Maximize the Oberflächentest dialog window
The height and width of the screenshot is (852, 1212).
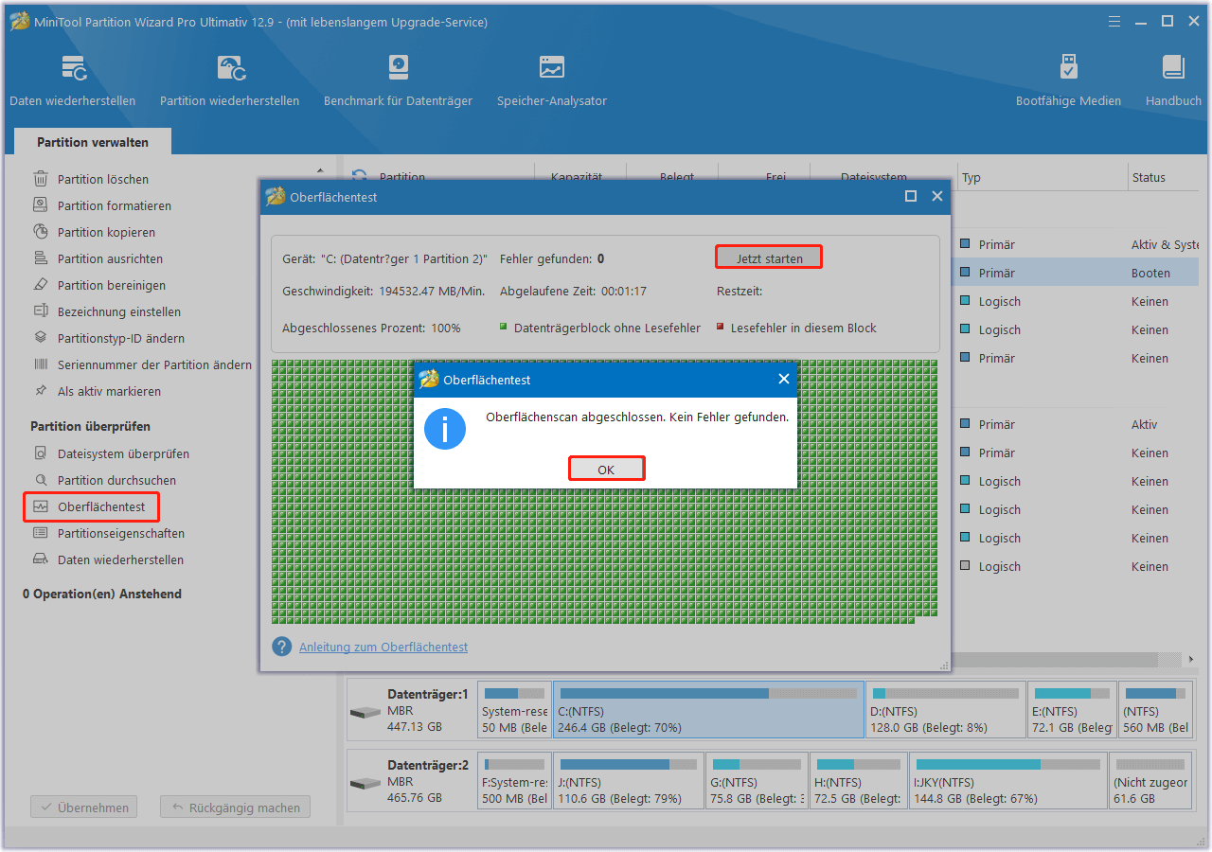[910, 196]
